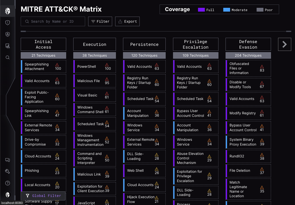This screenshot has width=295, height=205.
Task: Open the PowerShell technique card
Action: pyautogui.click(x=94, y=66)
